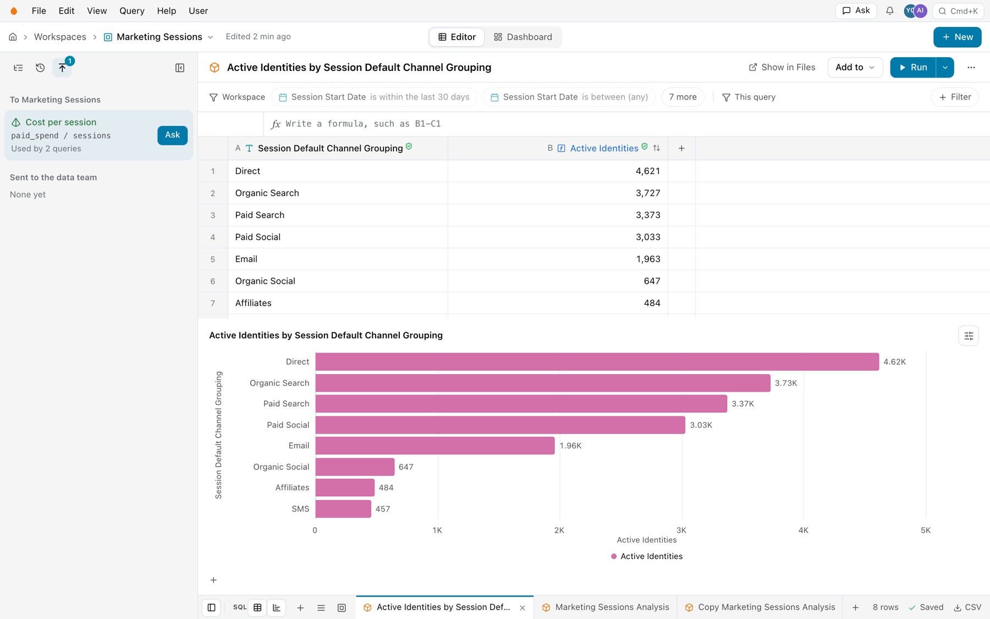Screen dimensions: 990x619
Task: Open the File menu
Action: click(x=39, y=11)
